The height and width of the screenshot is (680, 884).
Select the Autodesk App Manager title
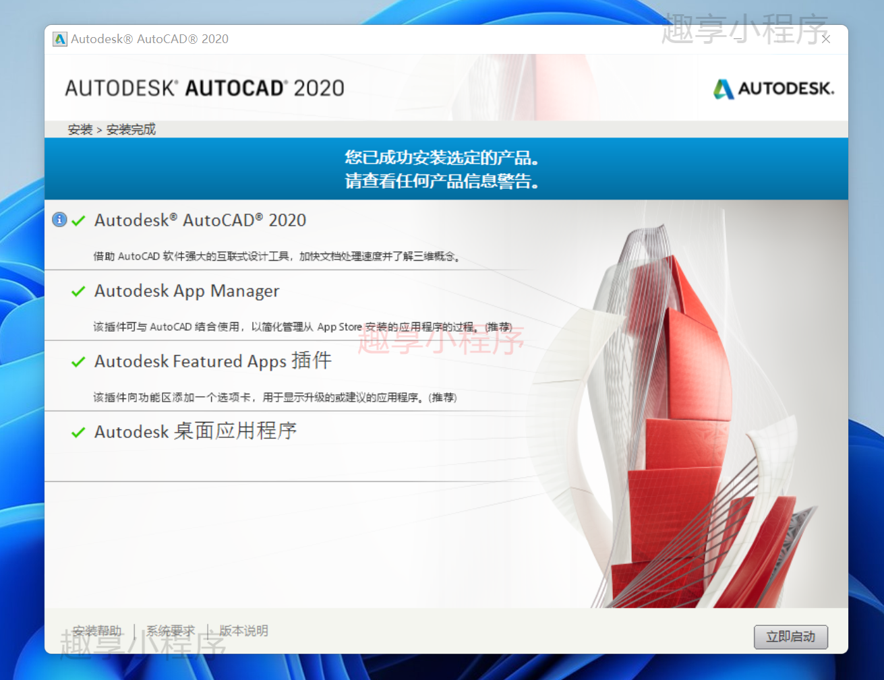[187, 291]
